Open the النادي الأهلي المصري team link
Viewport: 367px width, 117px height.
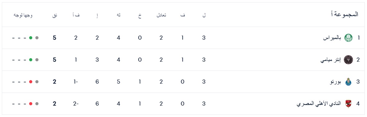coord(319,104)
